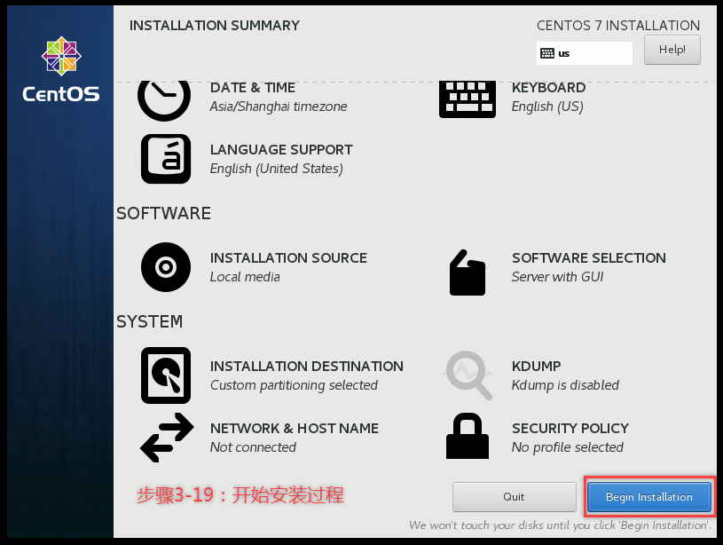Click the INSTALLATION SUMMARY title

[215, 26]
